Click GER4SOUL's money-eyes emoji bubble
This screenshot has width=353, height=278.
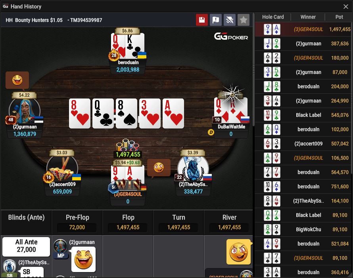point(159,167)
